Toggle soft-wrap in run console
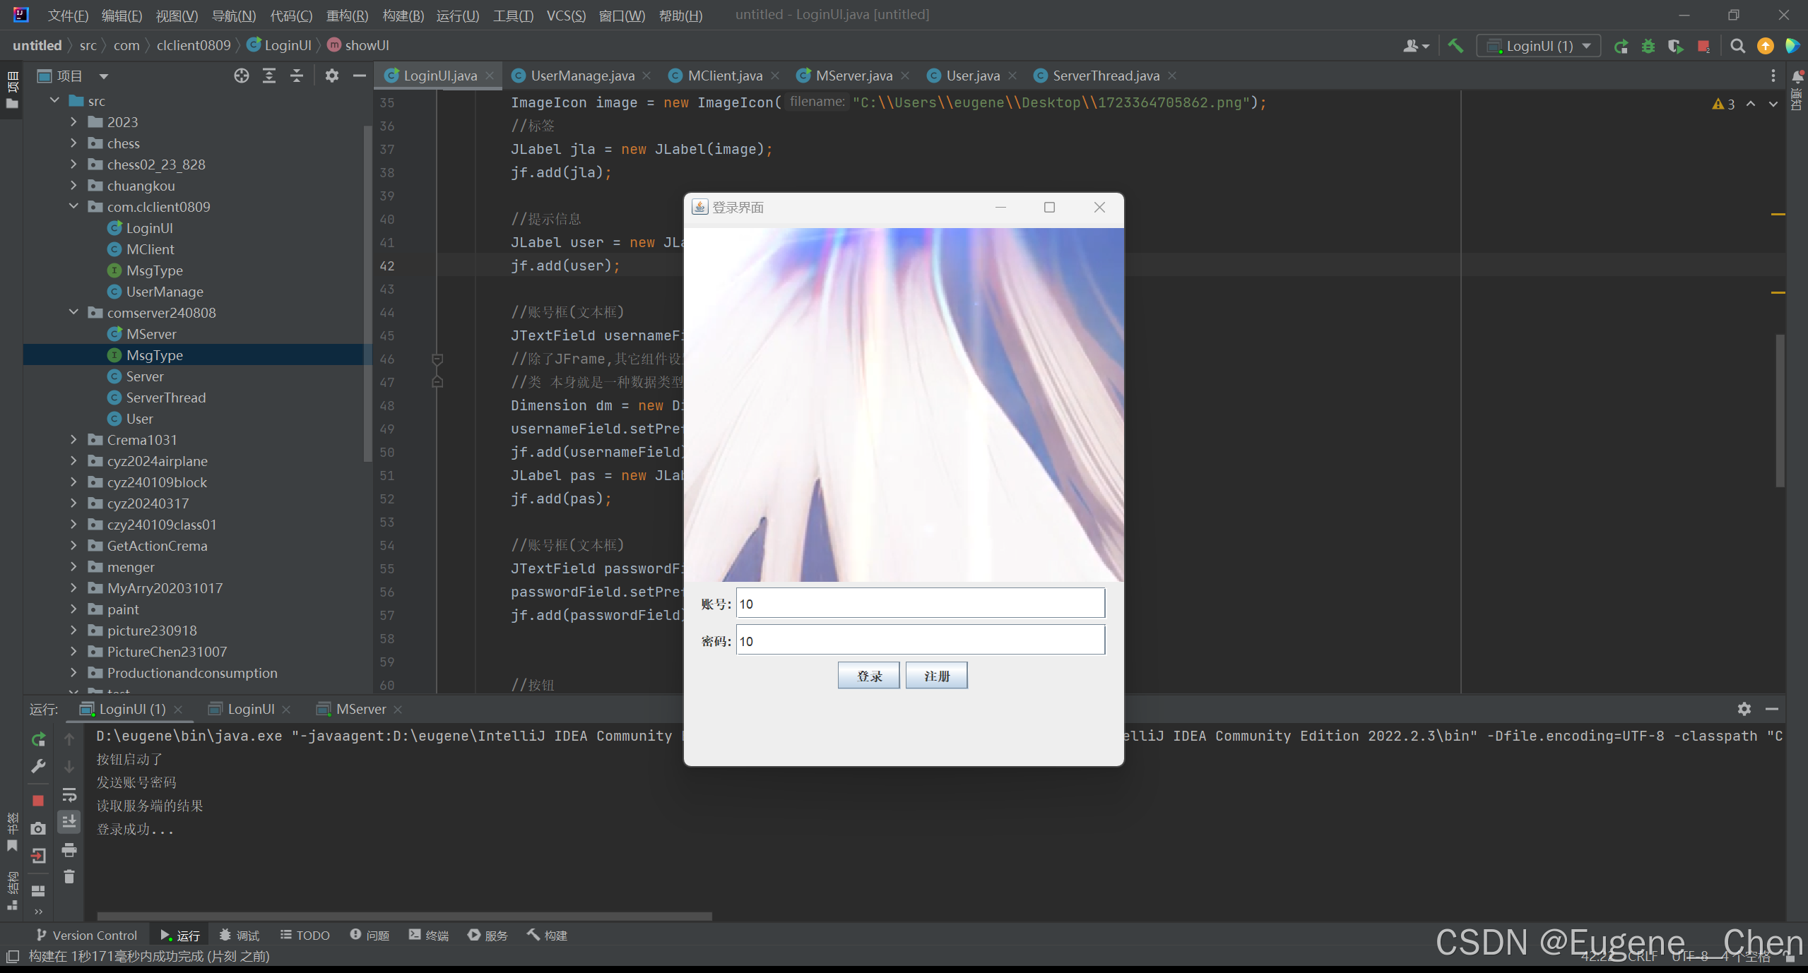This screenshot has width=1808, height=973. [x=69, y=795]
